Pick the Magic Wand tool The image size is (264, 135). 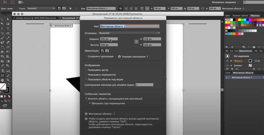click(x=2, y=24)
